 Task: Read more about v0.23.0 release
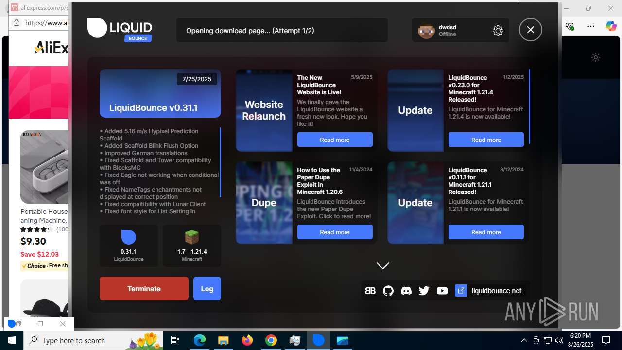[486, 140]
